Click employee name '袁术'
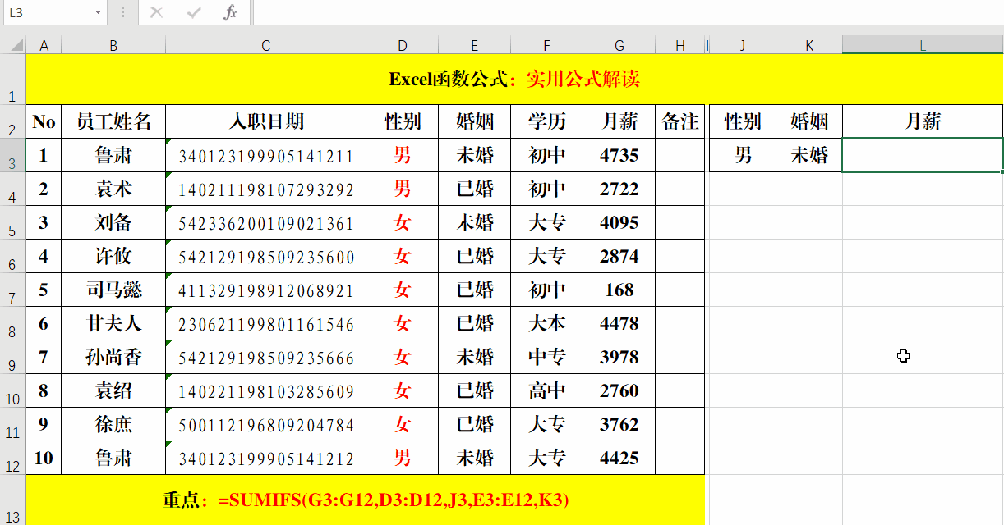 click(113, 189)
